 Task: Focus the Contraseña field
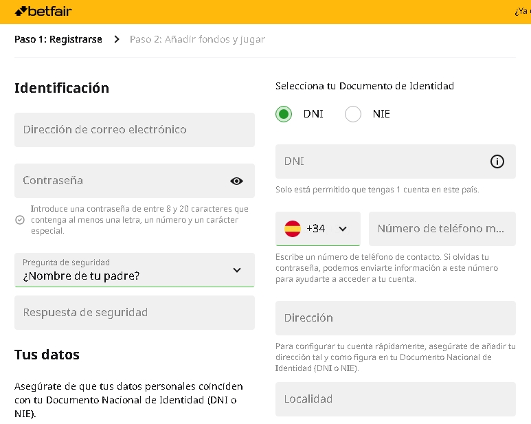[x=135, y=181]
